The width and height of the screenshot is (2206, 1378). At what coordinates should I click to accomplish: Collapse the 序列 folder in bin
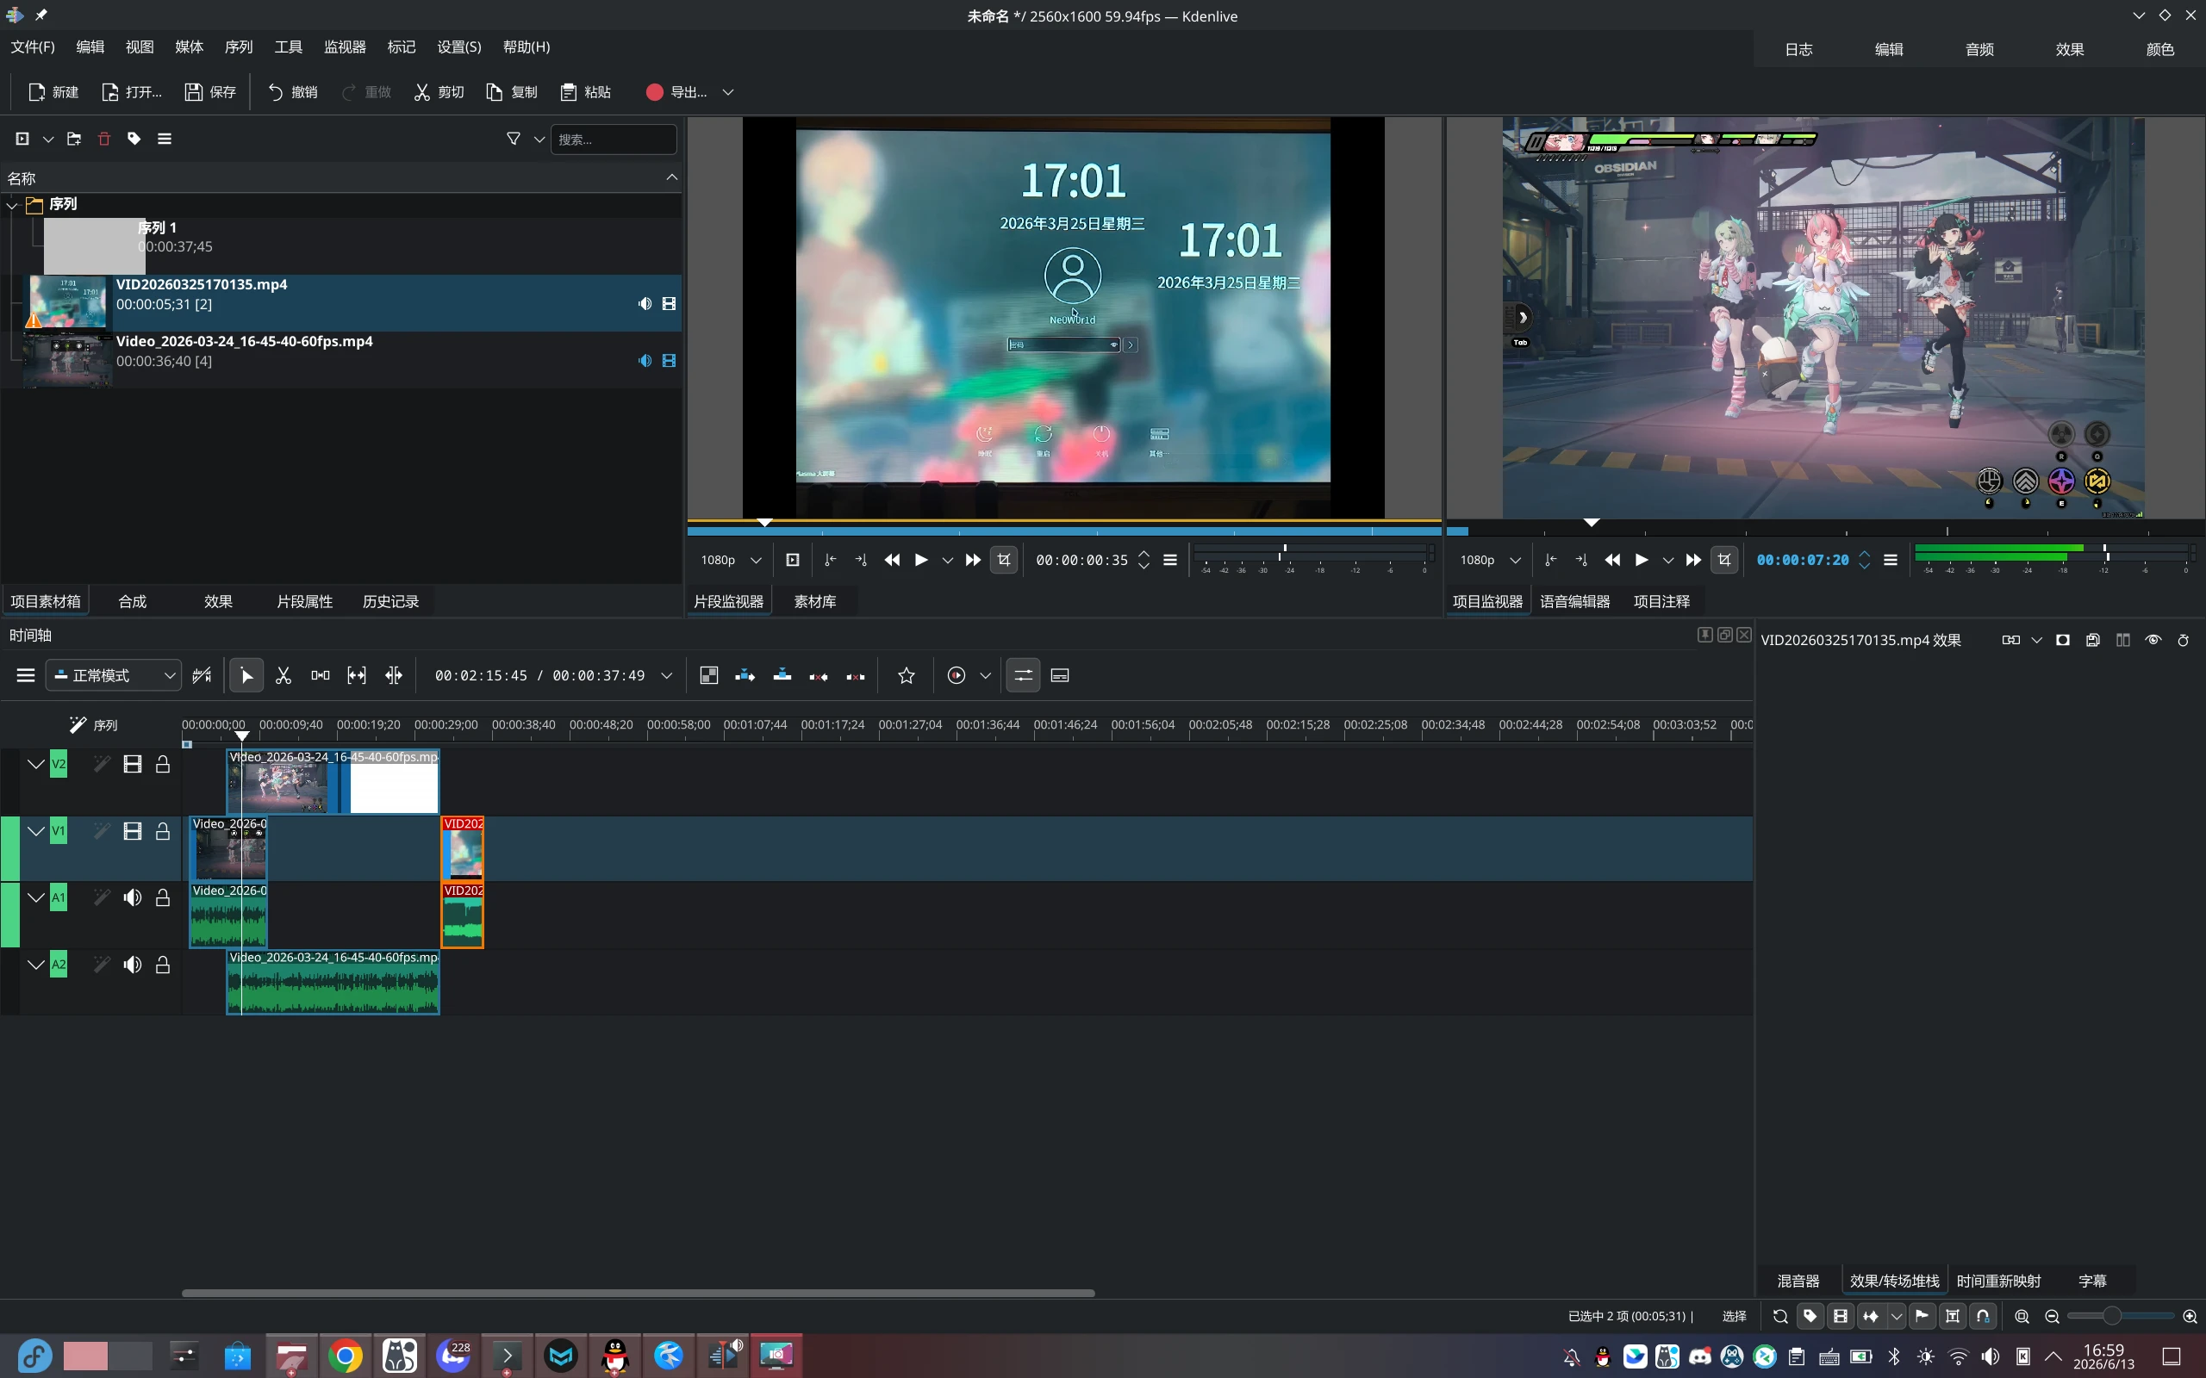[x=13, y=205]
